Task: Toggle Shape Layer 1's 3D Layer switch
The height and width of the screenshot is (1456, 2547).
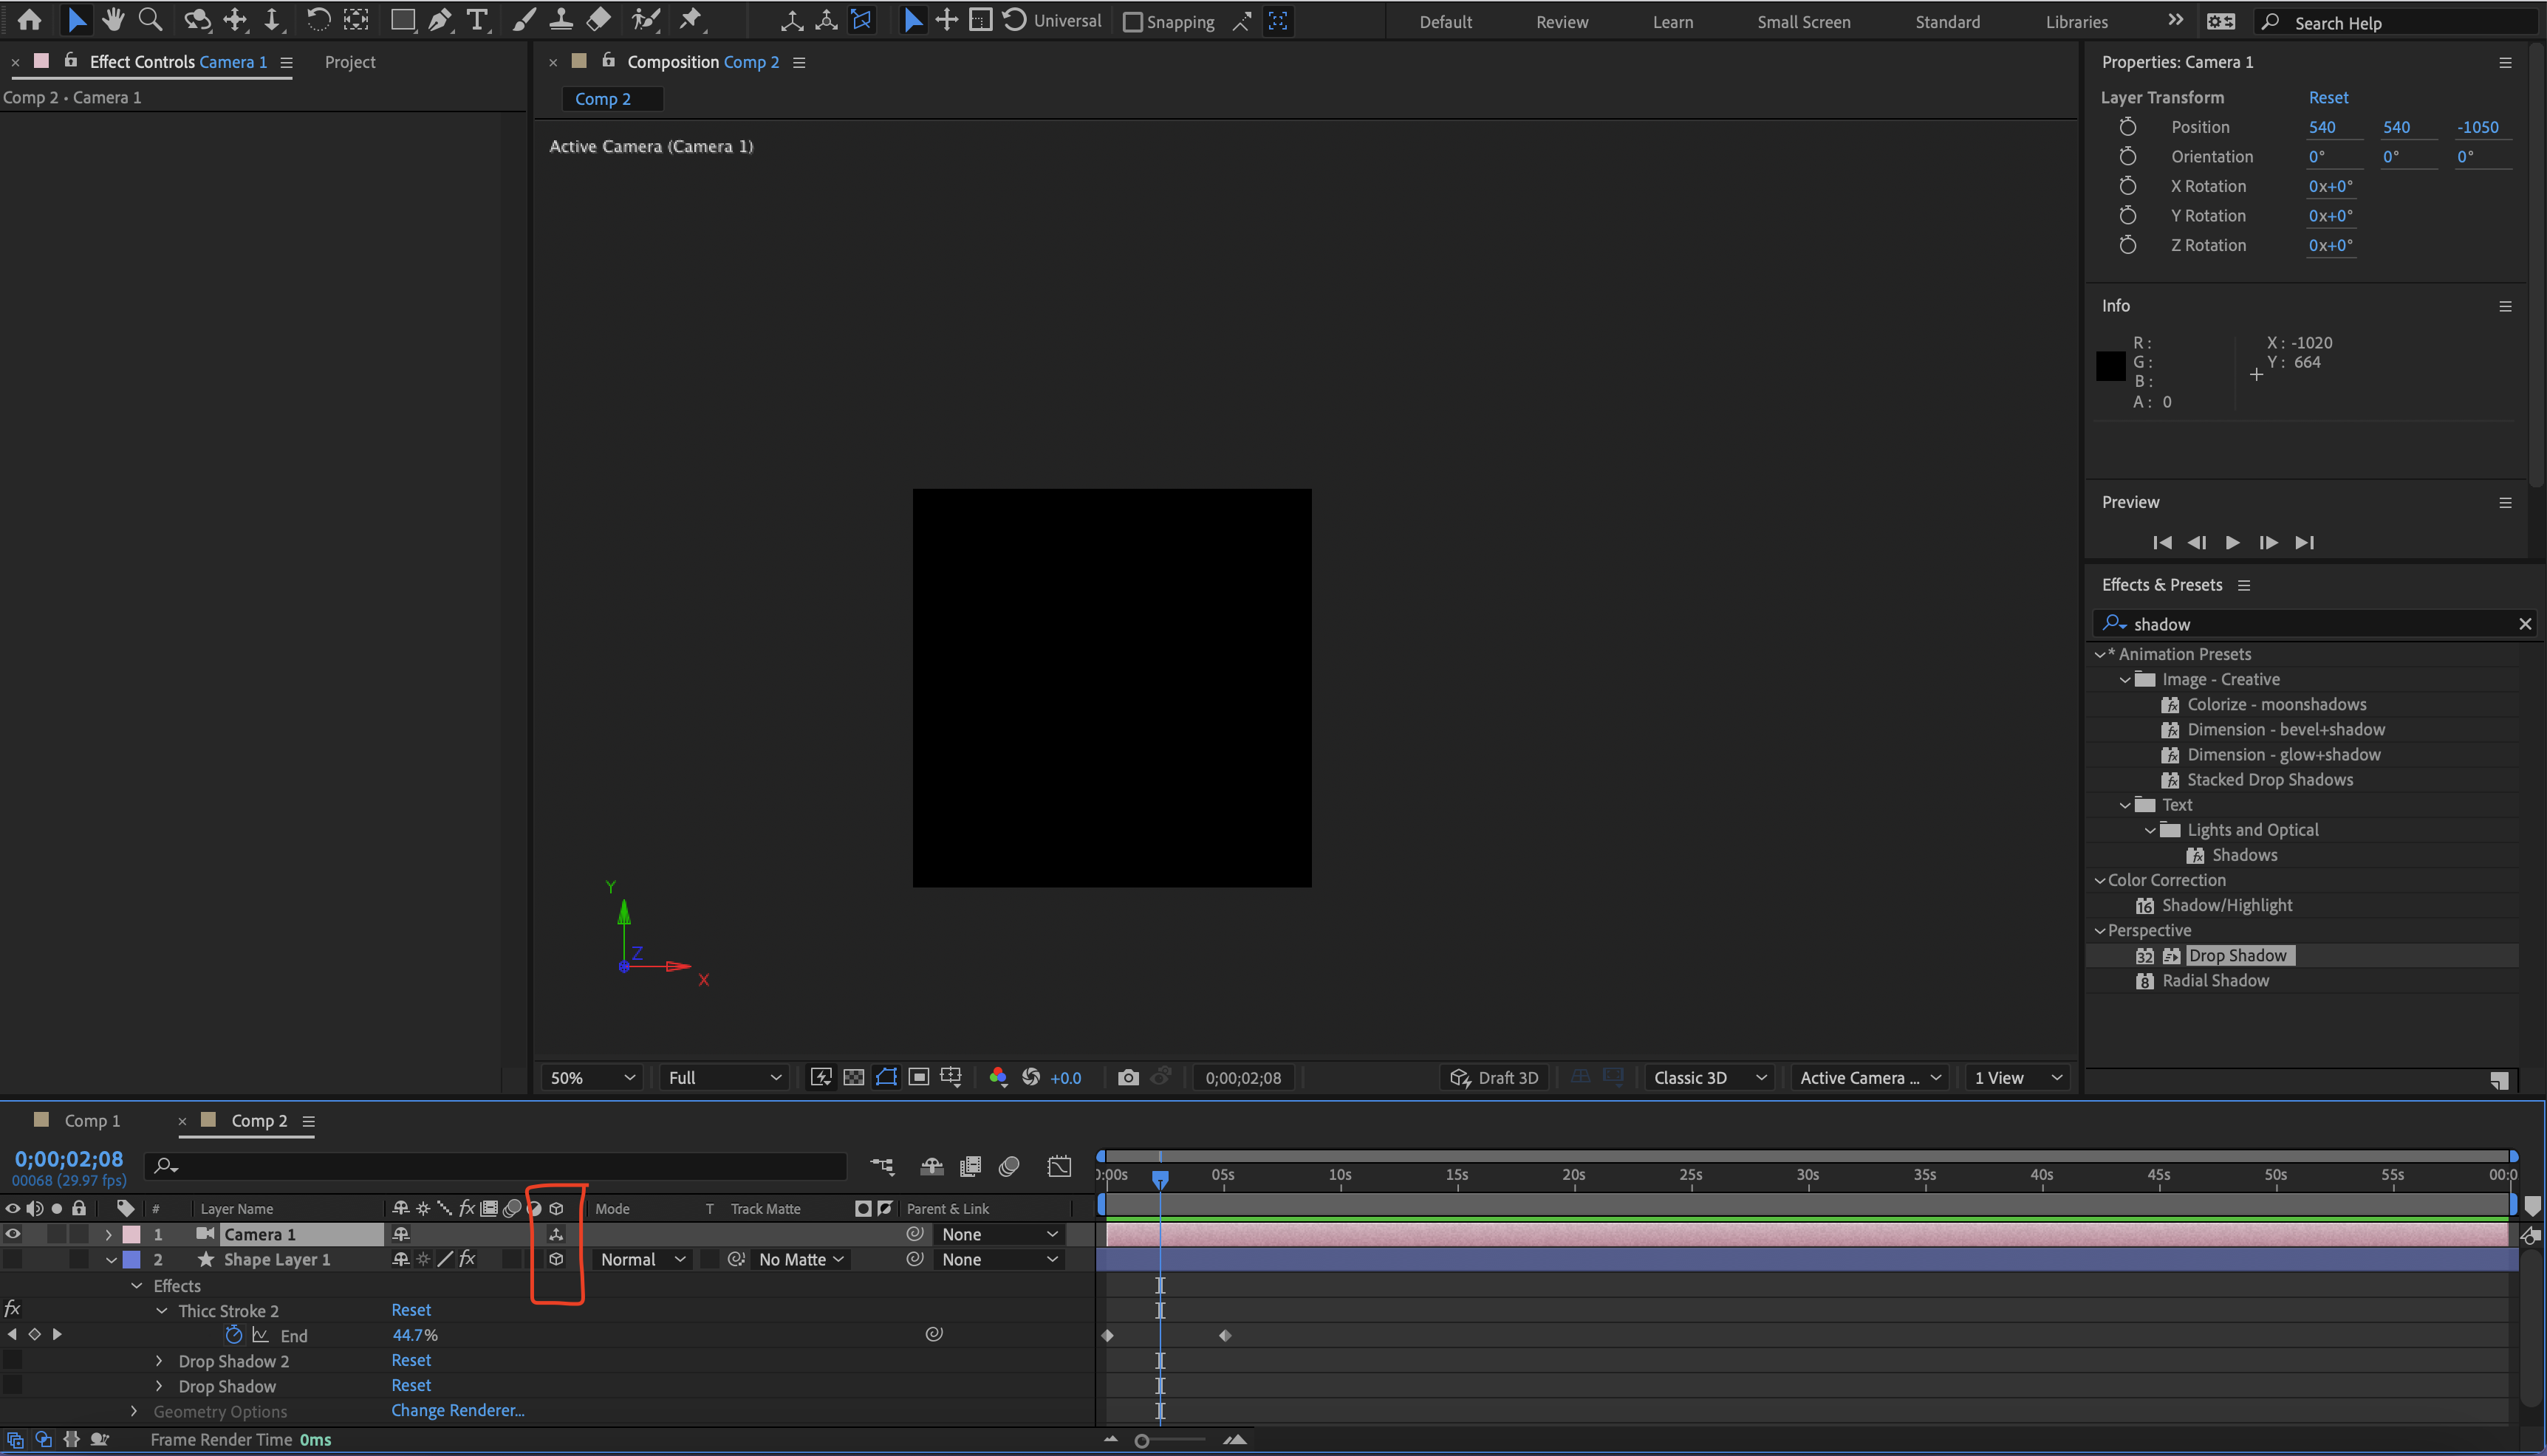Action: [x=557, y=1259]
